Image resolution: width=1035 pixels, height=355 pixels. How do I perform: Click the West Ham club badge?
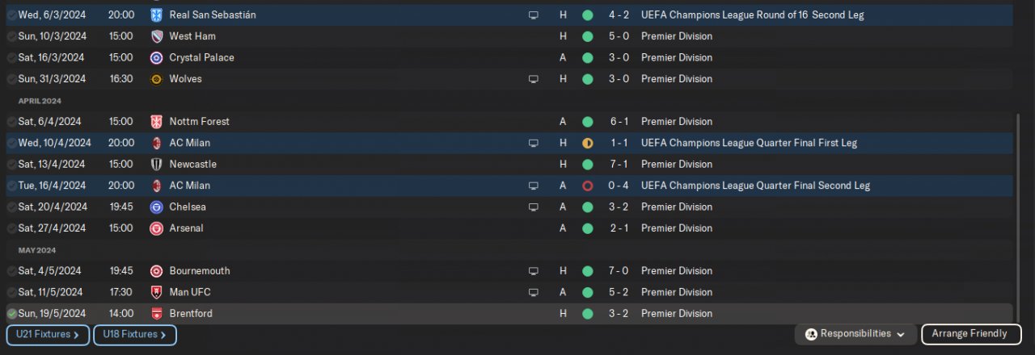point(157,36)
